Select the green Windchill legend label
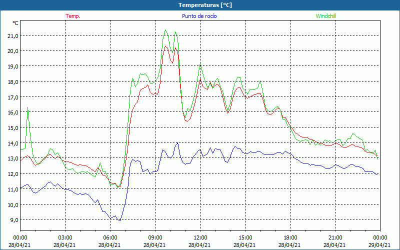 [326, 16]
